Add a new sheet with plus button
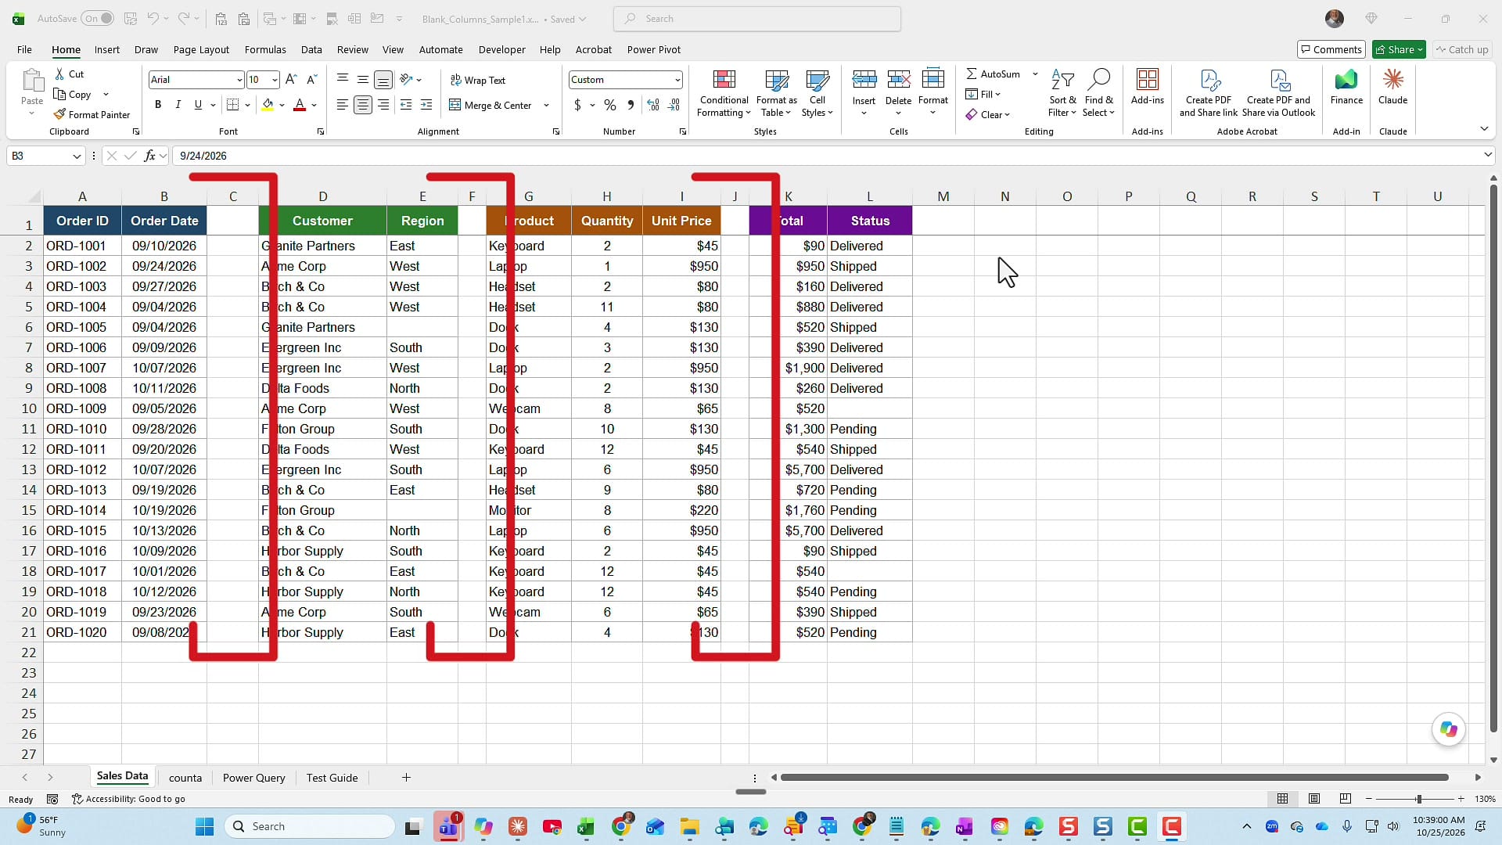 (x=406, y=778)
